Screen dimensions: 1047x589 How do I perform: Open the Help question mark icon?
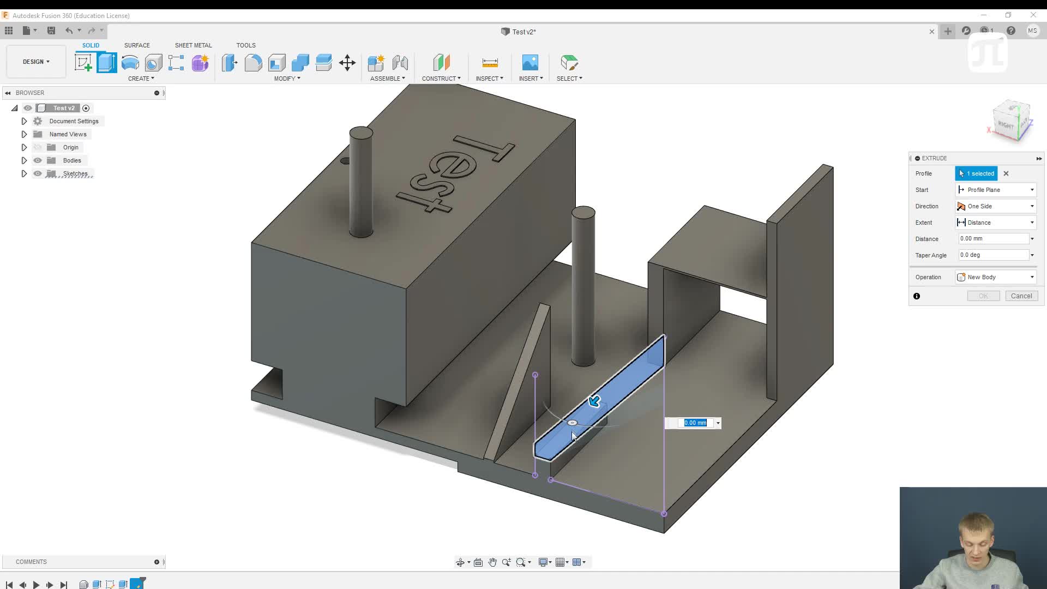pos(1011,31)
